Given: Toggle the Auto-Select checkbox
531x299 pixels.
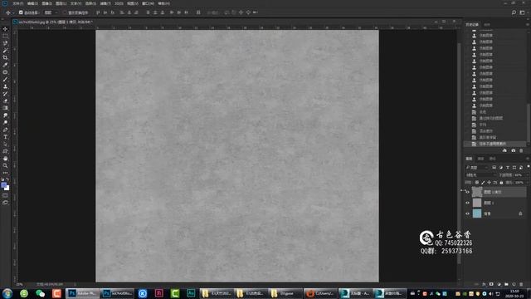Looking at the screenshot, I should pyautogui.click(x=21, y=12).
